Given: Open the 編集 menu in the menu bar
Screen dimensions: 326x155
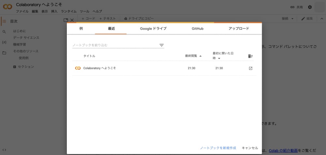Looking at the screenshot, I should click(x=35, y=11).
